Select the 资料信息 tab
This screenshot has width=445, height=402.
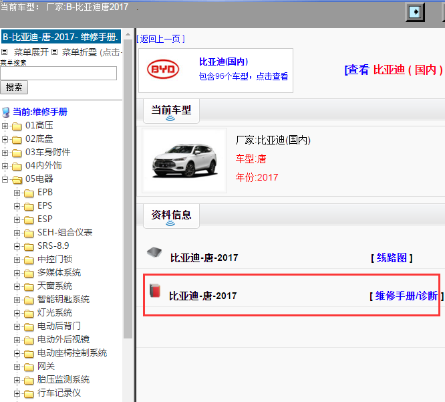171,216
